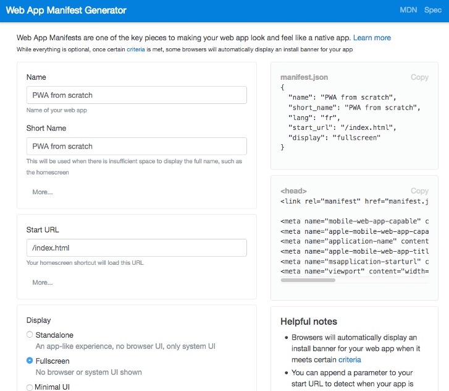The width and height of the screenshot is (449, 391).
Task: Click the Web App Manifest Generator title
Action: (66, 11)
